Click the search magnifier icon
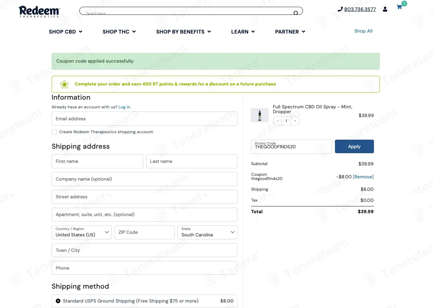This screenshot has width=433, height=308. 296,13
